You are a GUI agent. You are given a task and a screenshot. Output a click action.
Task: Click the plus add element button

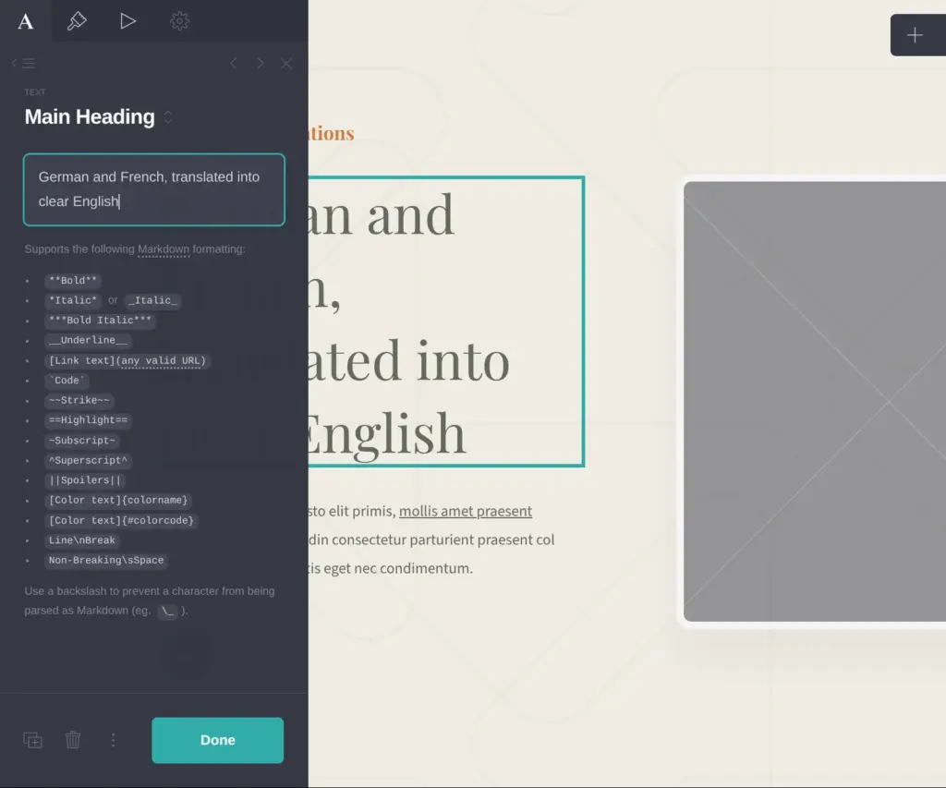916,35
